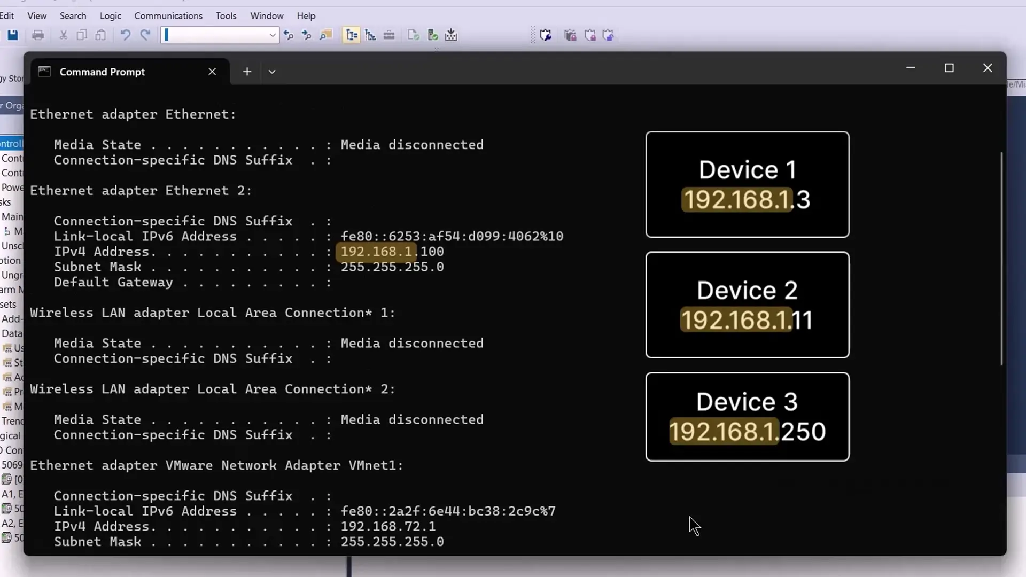1026x577 pixels.
Task: Click the 'Default Gateway' line
Action: coord(192,282)
